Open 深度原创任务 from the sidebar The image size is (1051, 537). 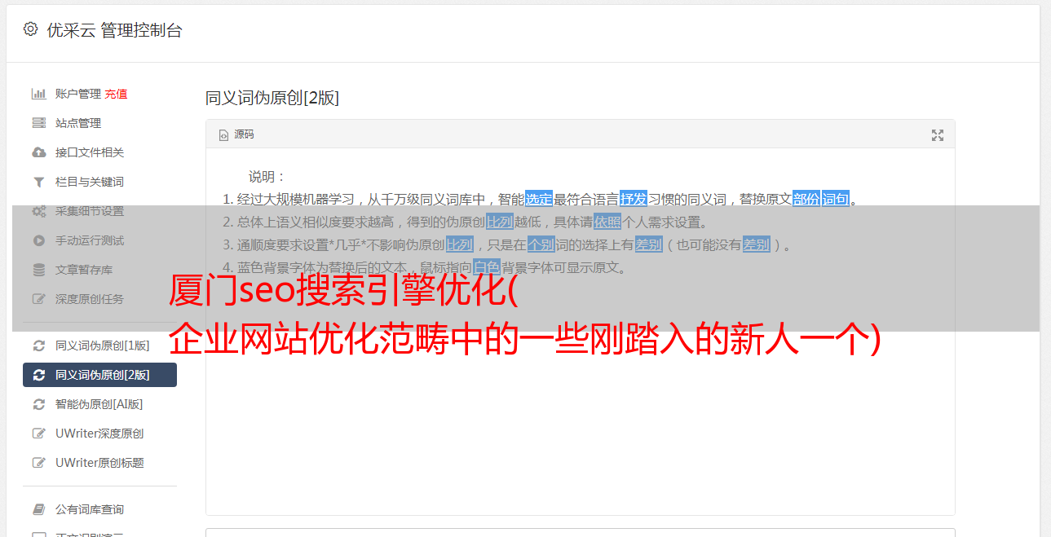pos(99,299)
